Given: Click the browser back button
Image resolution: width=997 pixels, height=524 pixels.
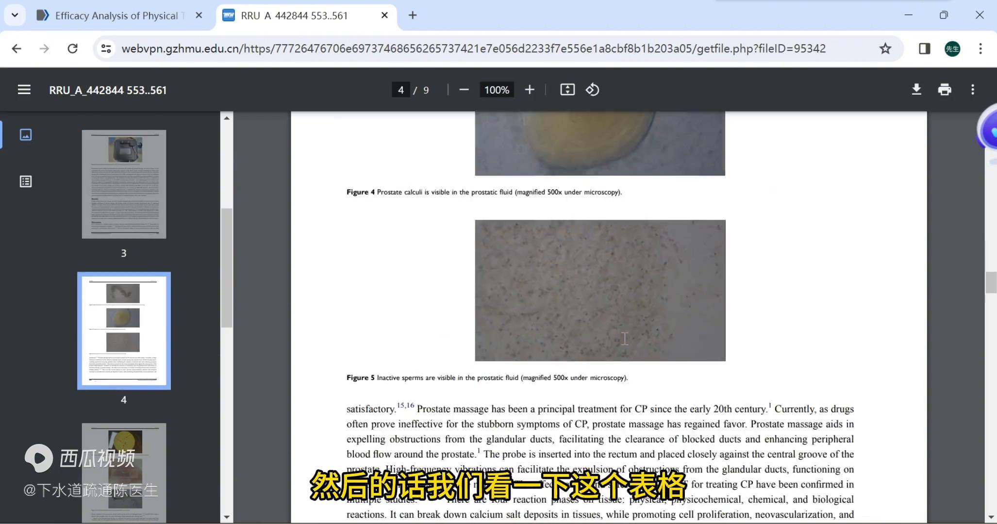Looking at the screenshot, I should [17, 49].
